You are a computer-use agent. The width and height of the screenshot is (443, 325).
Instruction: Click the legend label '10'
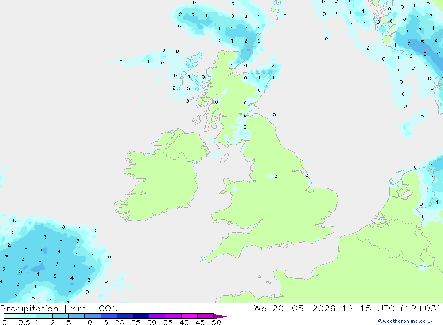[88, 322]
